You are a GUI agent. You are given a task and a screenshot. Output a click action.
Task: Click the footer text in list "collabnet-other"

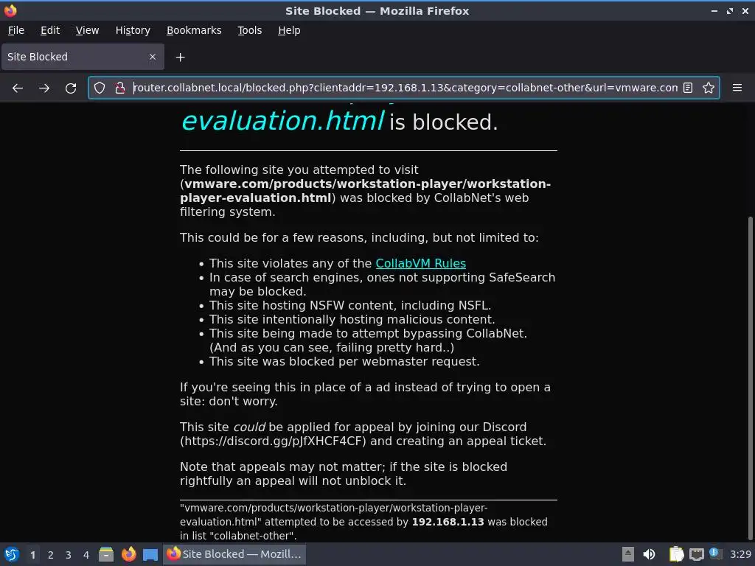click(238, 536)
